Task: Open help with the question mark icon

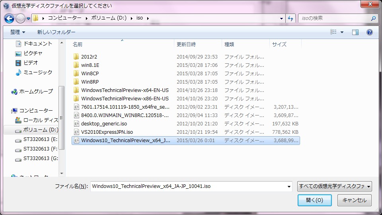Action: point(370,32)
